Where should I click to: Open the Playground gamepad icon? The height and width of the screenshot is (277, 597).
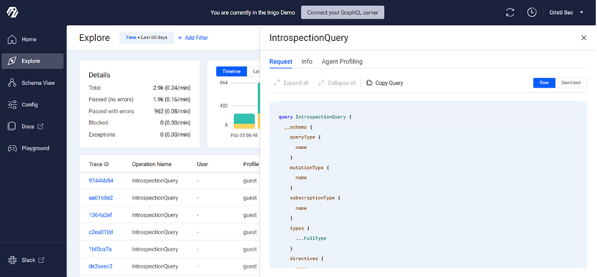coord(12,148)
